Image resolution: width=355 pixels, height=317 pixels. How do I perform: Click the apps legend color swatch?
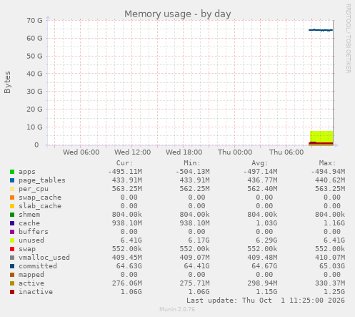(12, 172)
